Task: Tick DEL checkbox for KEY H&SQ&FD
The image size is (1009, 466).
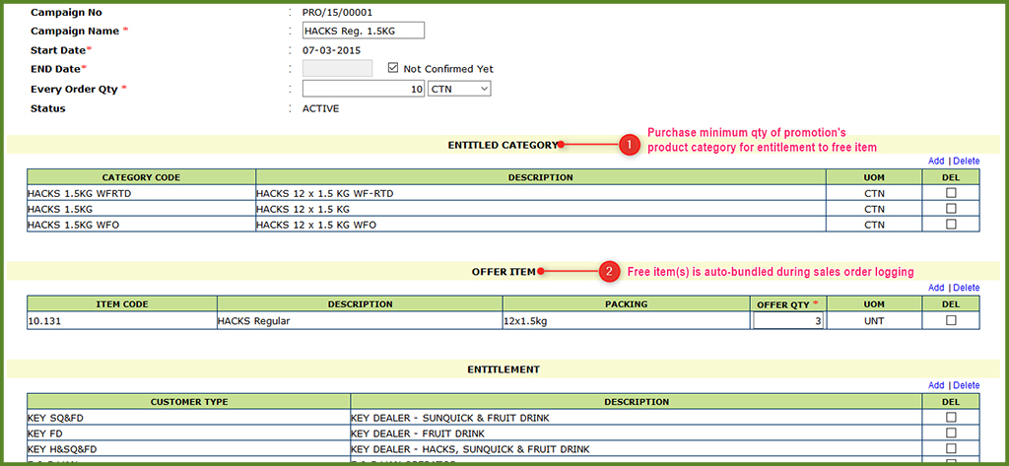Action: (x=951, y=448)
